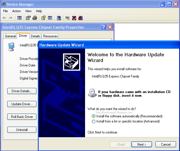Maximize the Device Manager window
This screenshot has width=180, height=151.
(169, 4)
